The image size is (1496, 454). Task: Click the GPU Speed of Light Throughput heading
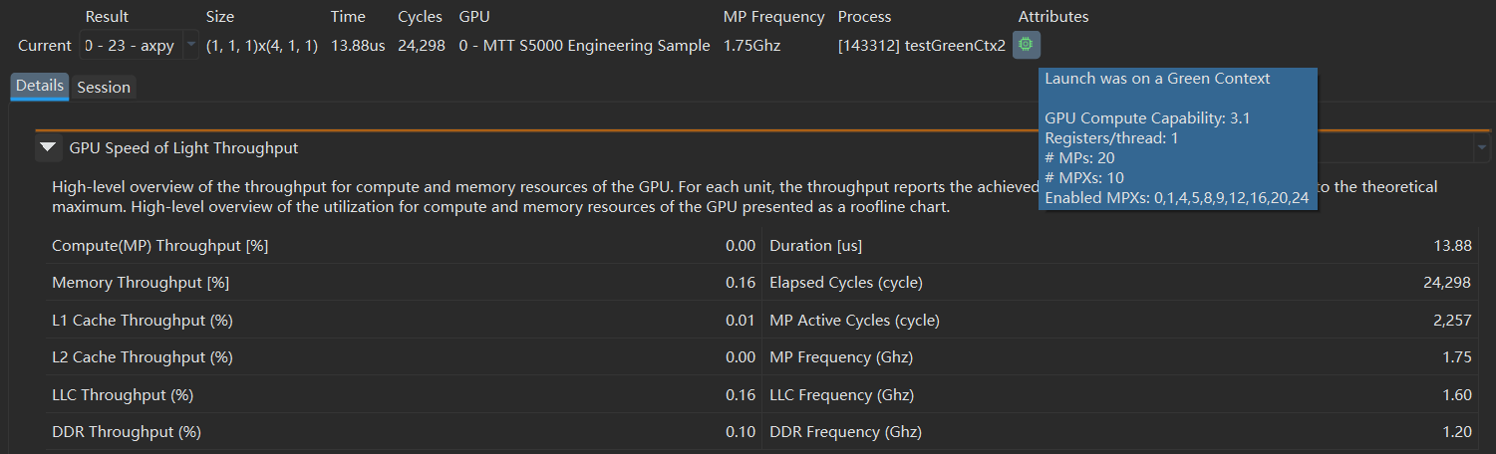pos(183,148)
